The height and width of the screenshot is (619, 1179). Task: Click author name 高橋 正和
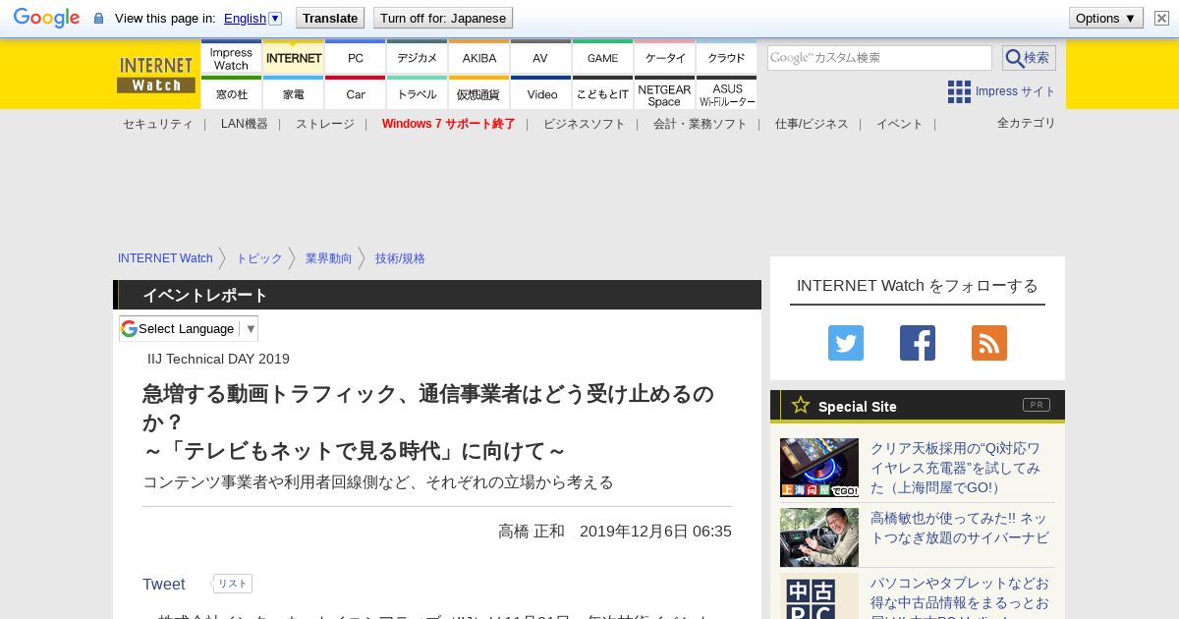[532, 532]
